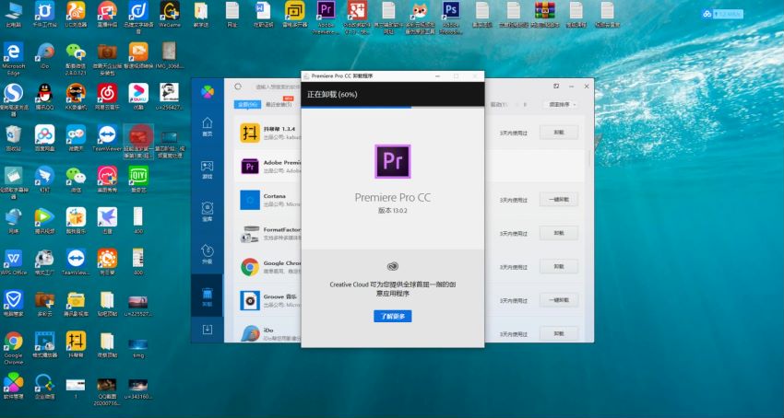The width and height of the screenshot is (784, 418).
Task: Open the Home section in software manager sidebar
Action: coord(207,127)
